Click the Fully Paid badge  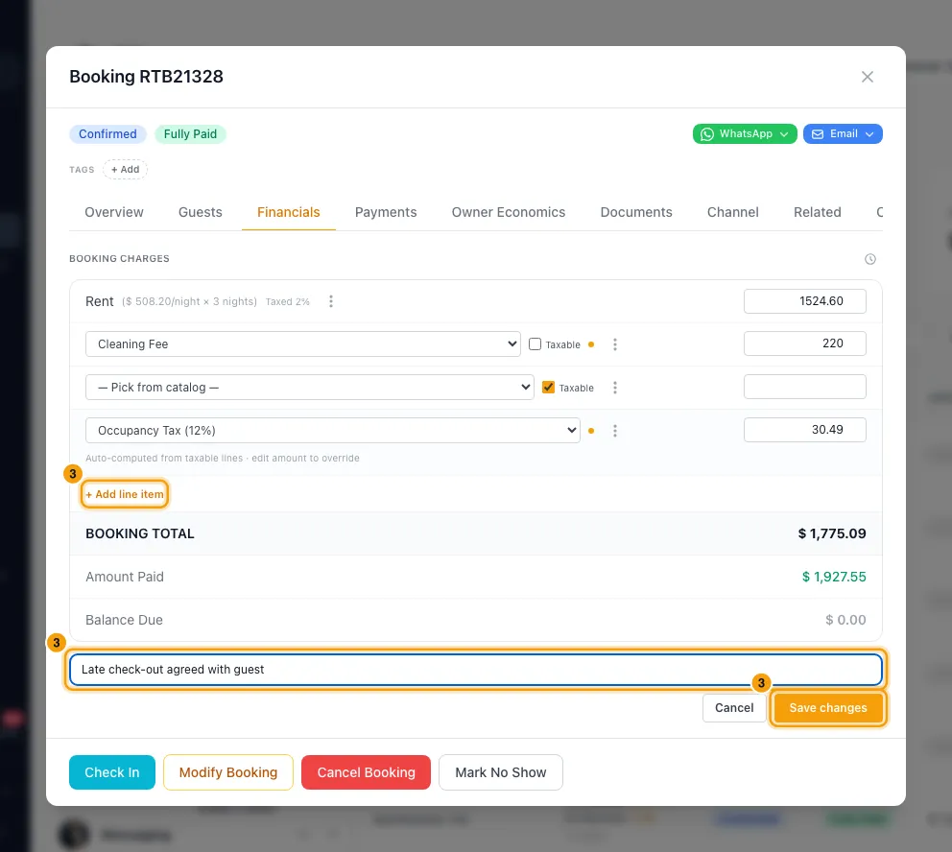190,134
